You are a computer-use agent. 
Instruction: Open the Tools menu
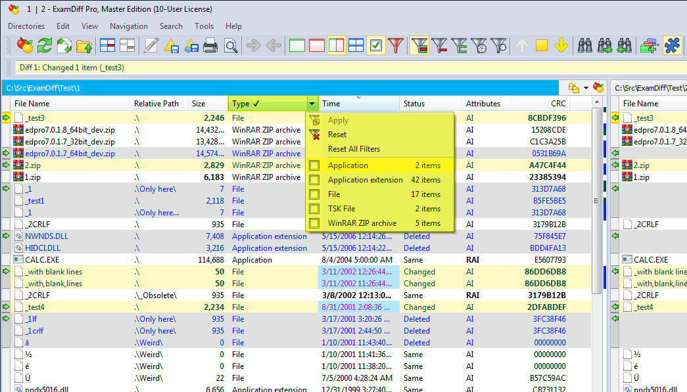[204, 26]
